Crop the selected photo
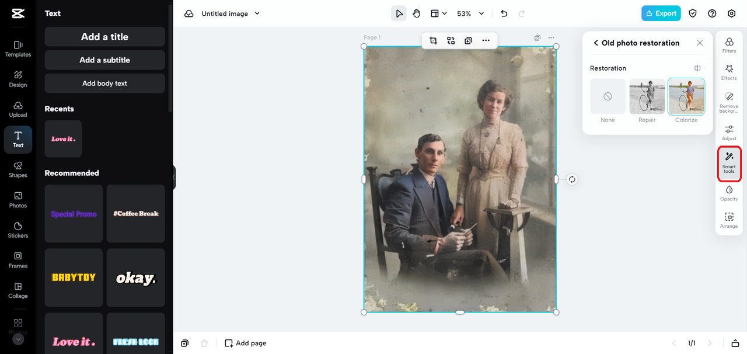Screen dimensions: 747x354 [433, 40]
